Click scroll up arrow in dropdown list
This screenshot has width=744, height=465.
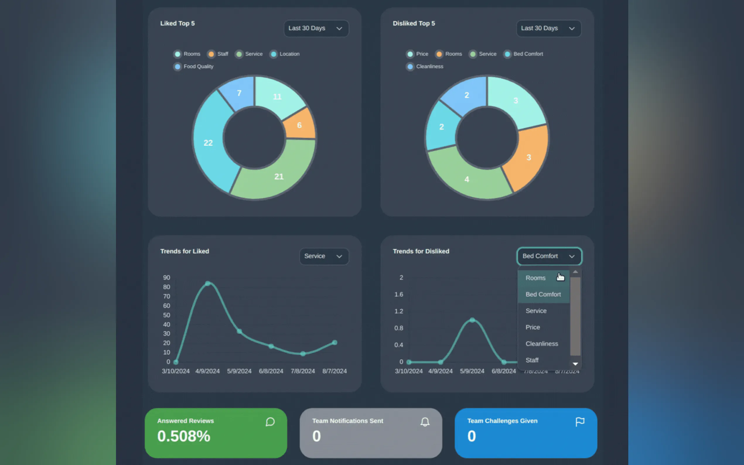pyautogui.click(x=575, y=272)
